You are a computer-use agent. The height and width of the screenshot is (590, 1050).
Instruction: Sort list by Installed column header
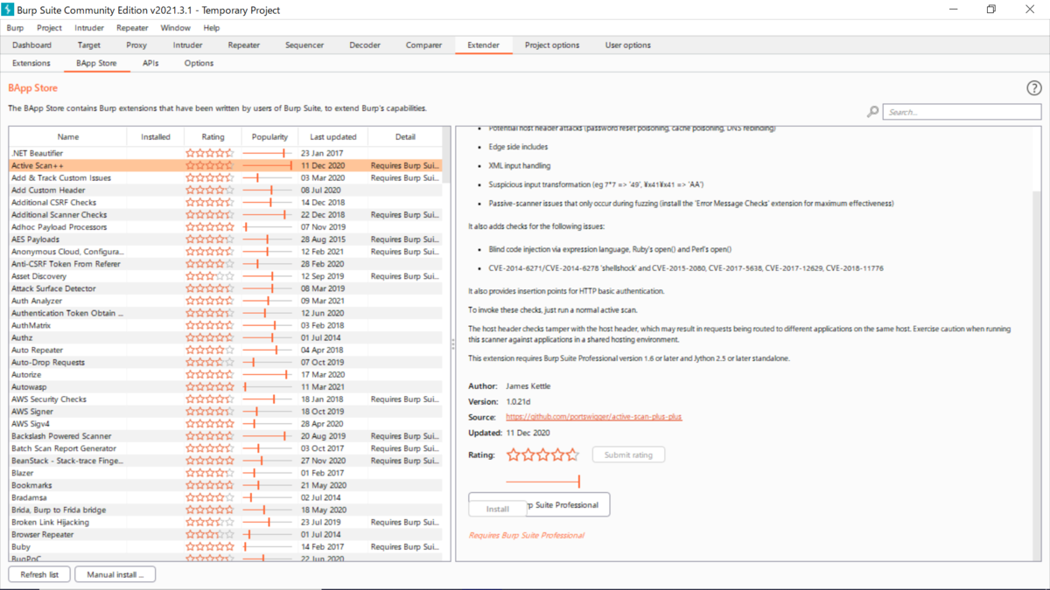[x=156, y=137]
